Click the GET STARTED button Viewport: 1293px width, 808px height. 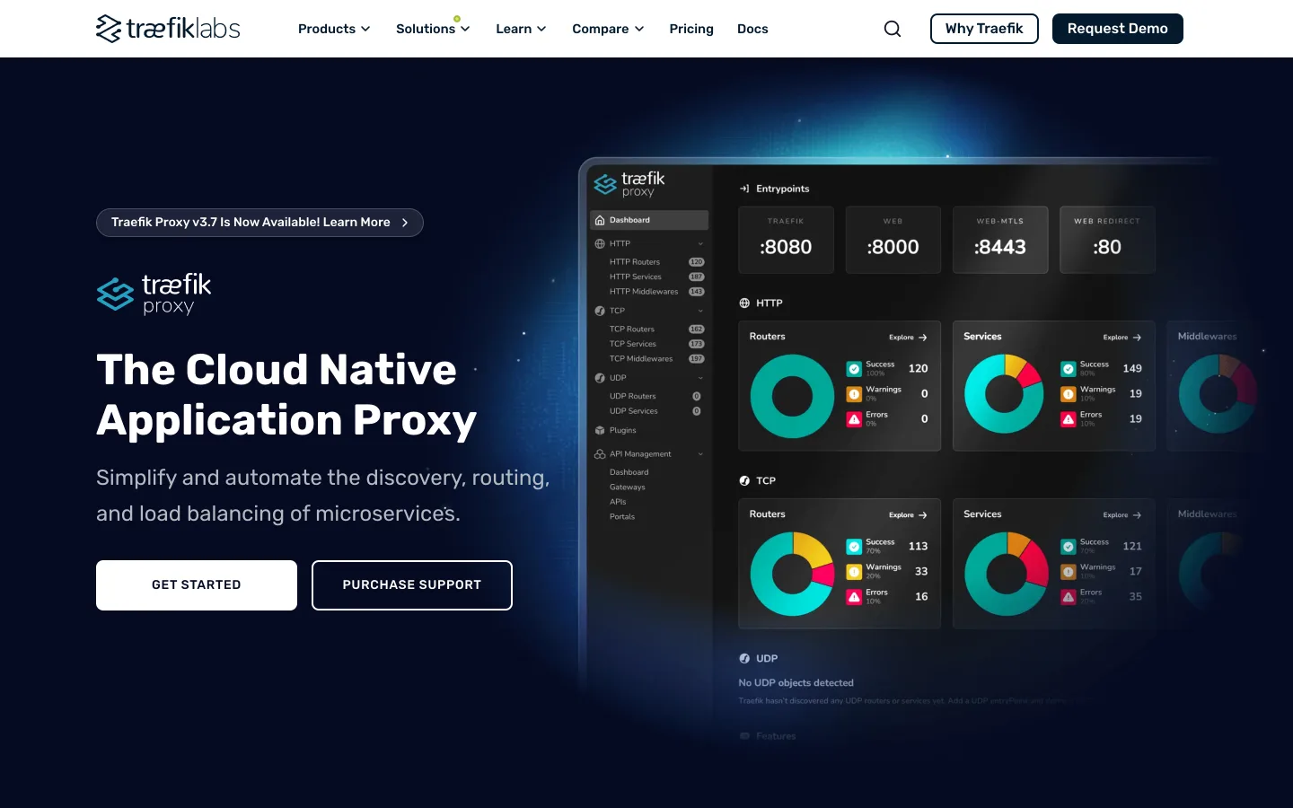(197, 585)
